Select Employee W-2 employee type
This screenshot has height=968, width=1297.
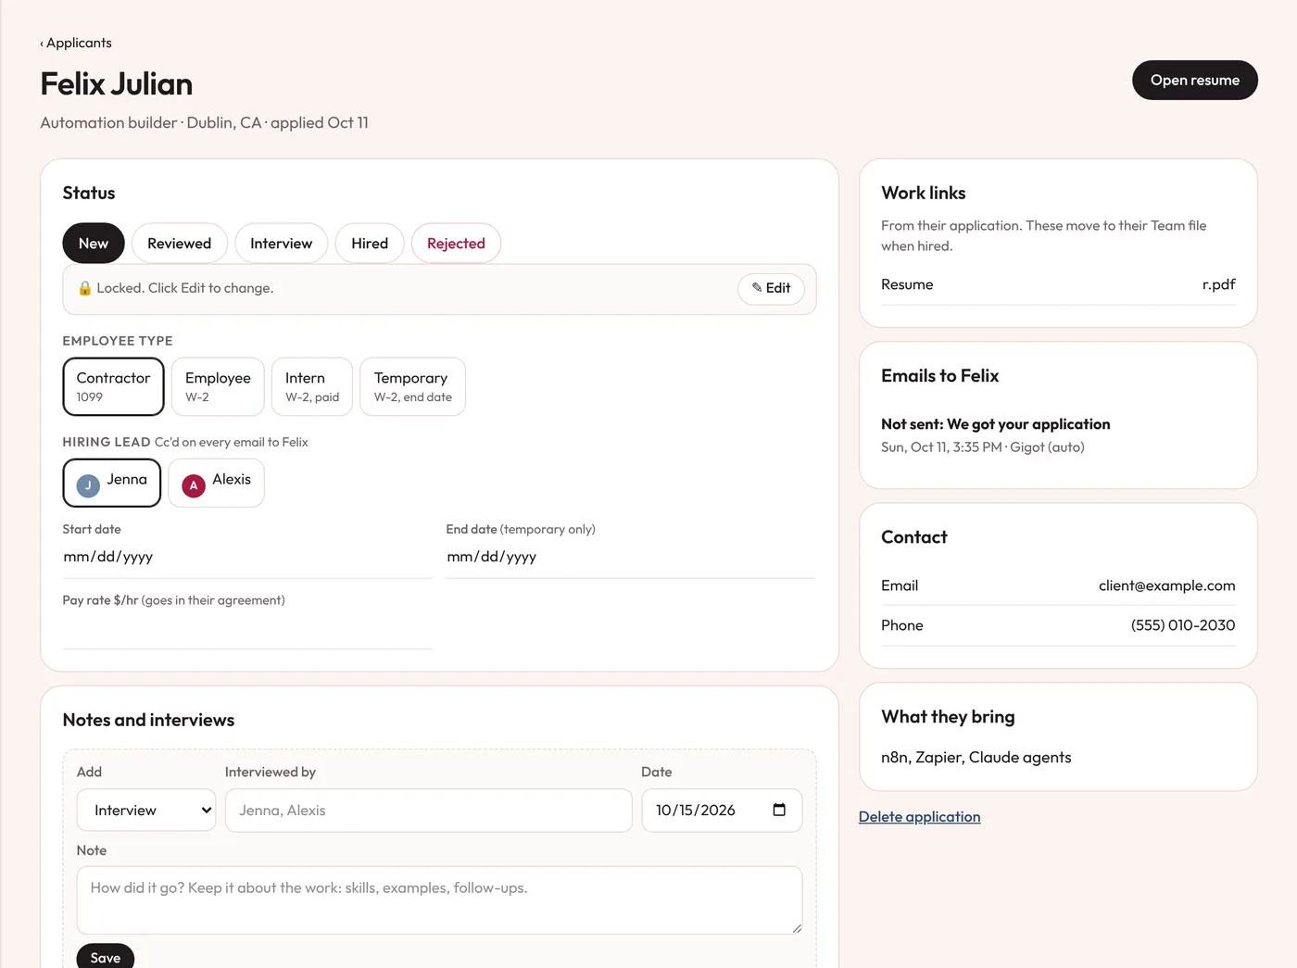[x=218, y=386]
